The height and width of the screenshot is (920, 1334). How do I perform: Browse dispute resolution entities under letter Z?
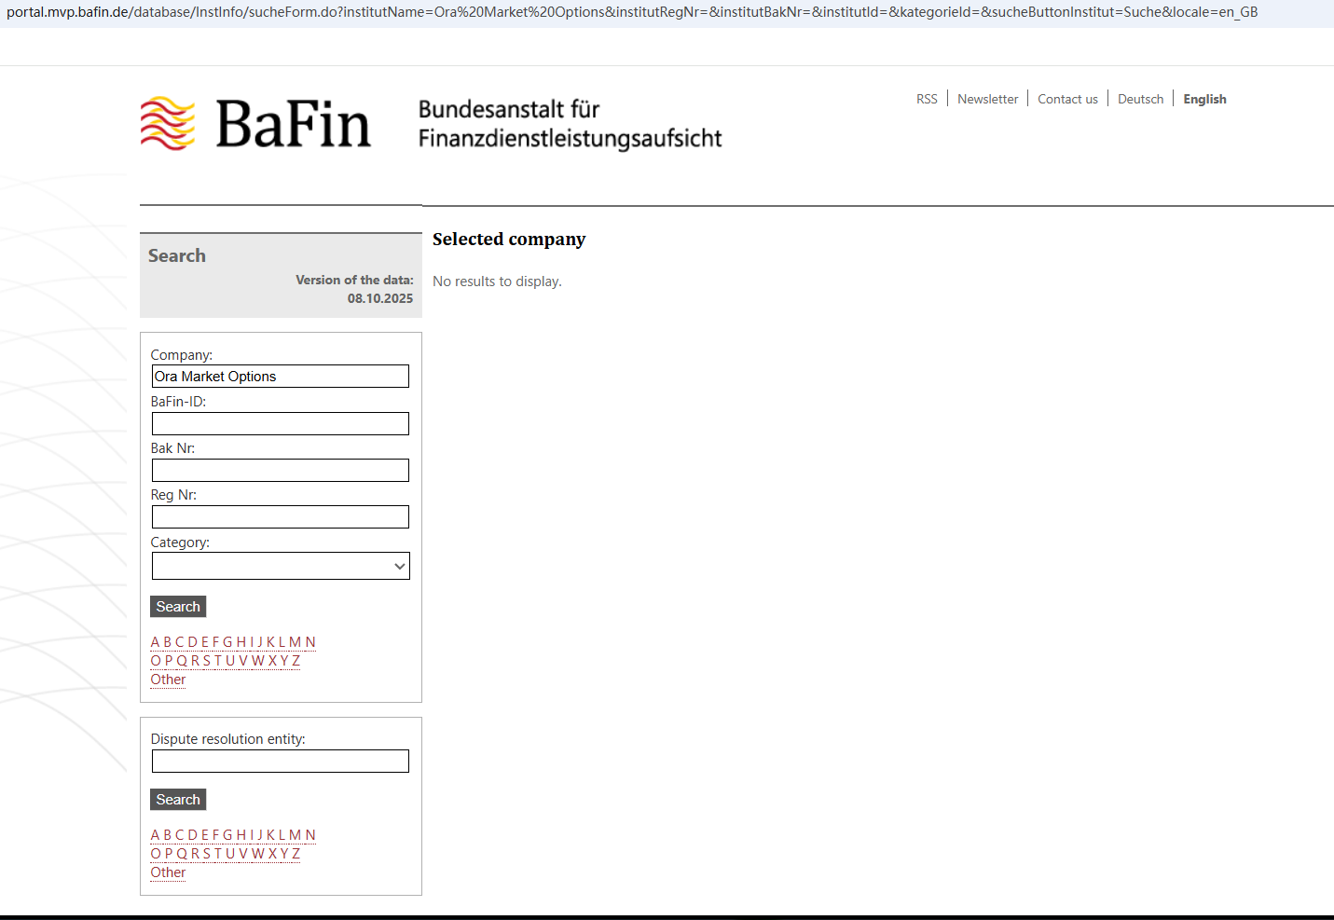click(x=296, y=854)
